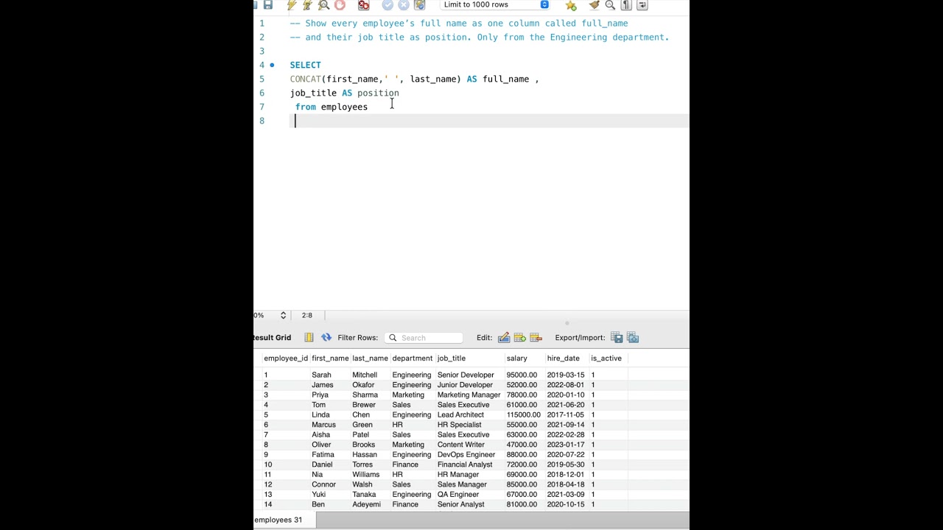Click the blue statement marker on line 4
This screenshot has height=530, width=943.
[272, 65]
